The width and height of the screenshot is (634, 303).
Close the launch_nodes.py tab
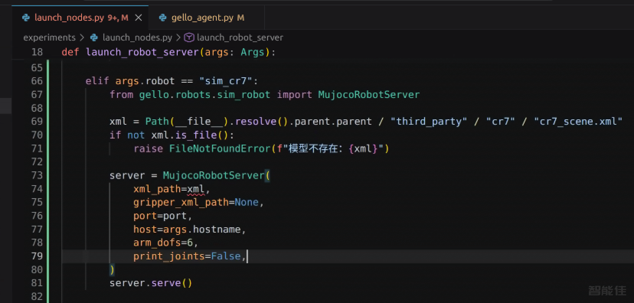(x=139, y=18)
